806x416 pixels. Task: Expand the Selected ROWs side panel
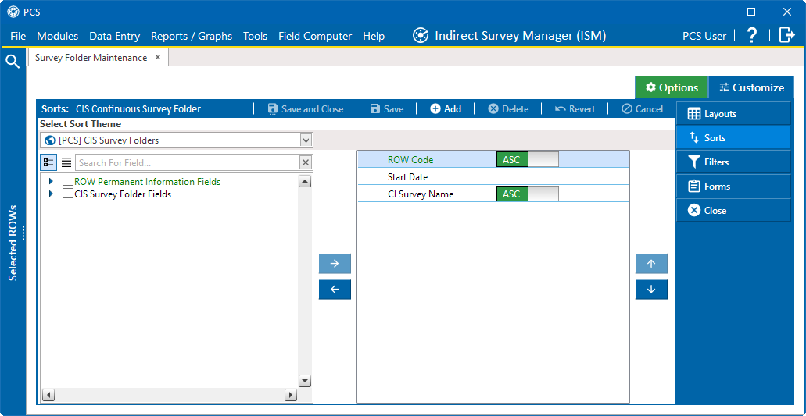pos(13,244)
